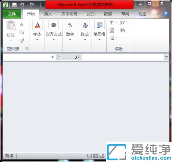Switch to Normal view icon in status bar

(89, 156)
